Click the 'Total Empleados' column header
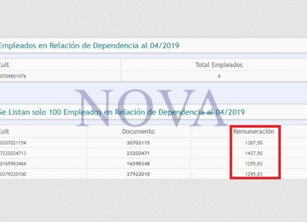Screen dimensions: 307x222 (x=219, y=65)
